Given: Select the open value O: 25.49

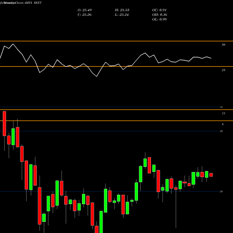Looking at the screenshot, I should (85, 10).
